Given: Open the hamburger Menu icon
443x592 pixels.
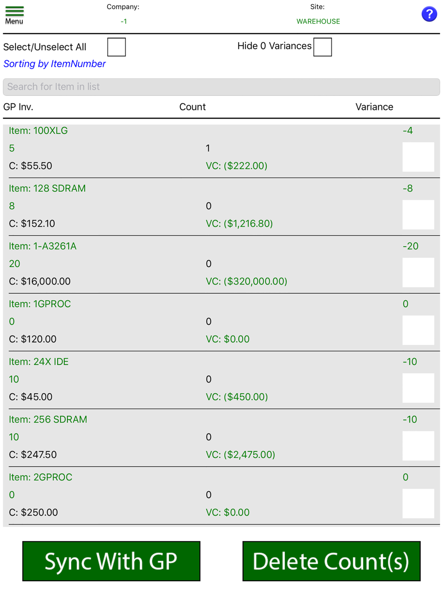Looking at the screenshot, I should 14,14.
